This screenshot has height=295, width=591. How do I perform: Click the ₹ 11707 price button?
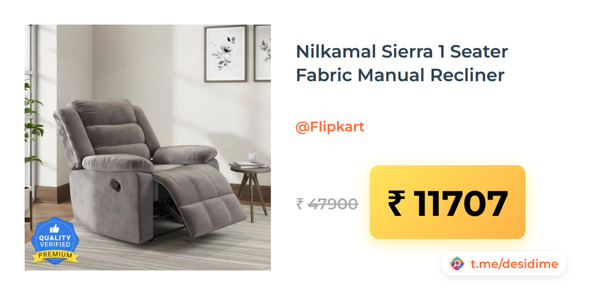click(448, 202)
